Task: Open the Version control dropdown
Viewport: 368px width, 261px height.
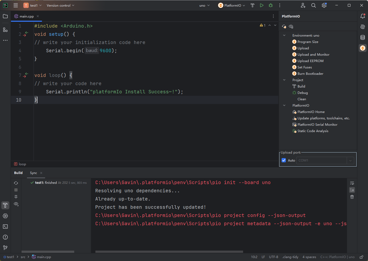Action: coord(60,5)
